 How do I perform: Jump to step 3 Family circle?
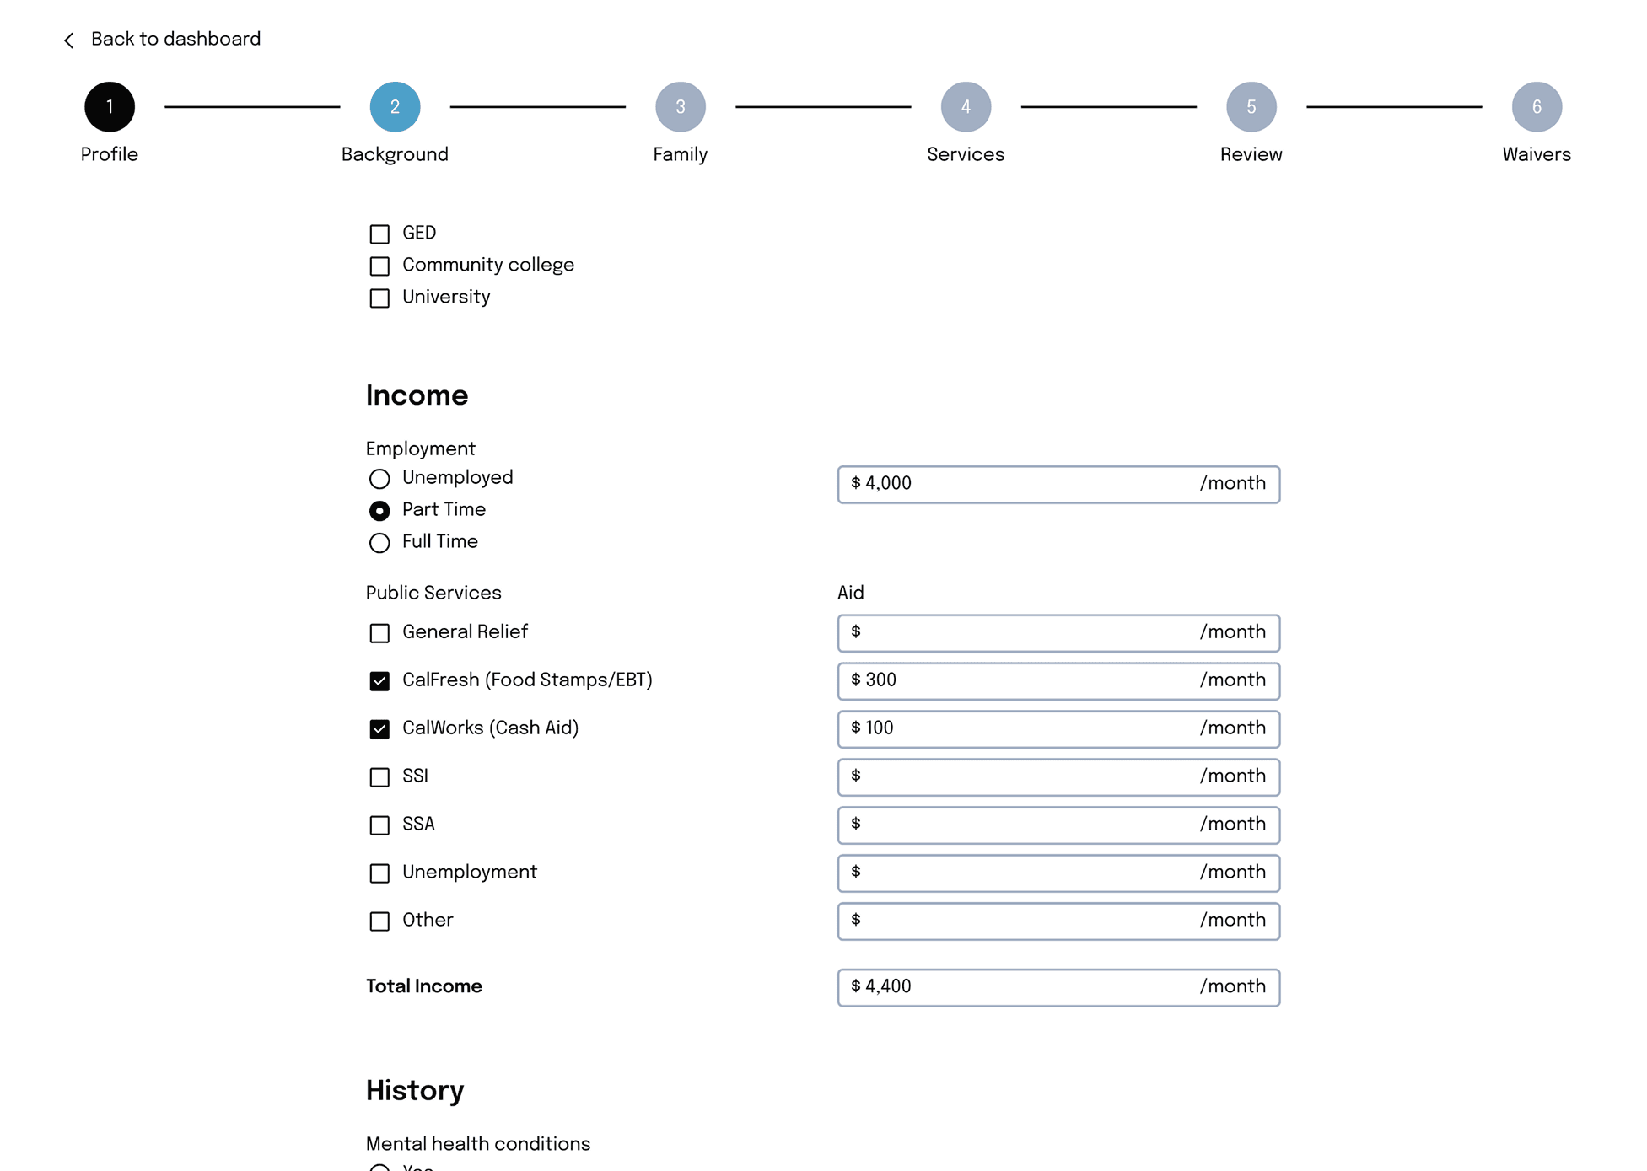pyautogui.click(x=680, y=107)
